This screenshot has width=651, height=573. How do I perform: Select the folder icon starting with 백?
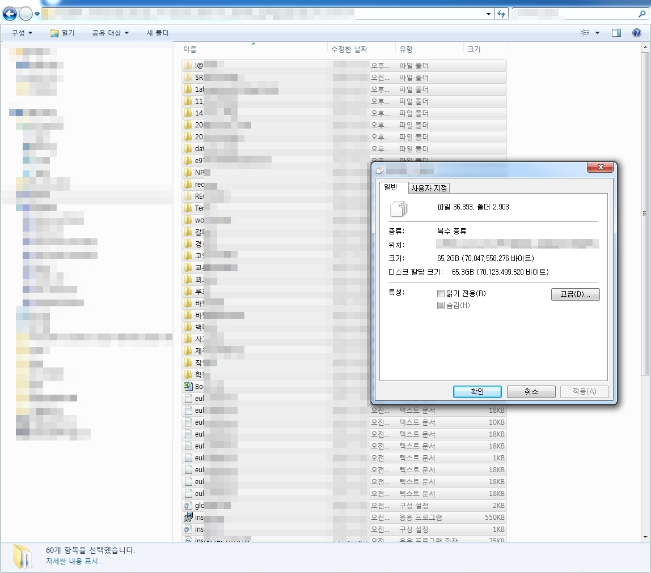(188, 327)
